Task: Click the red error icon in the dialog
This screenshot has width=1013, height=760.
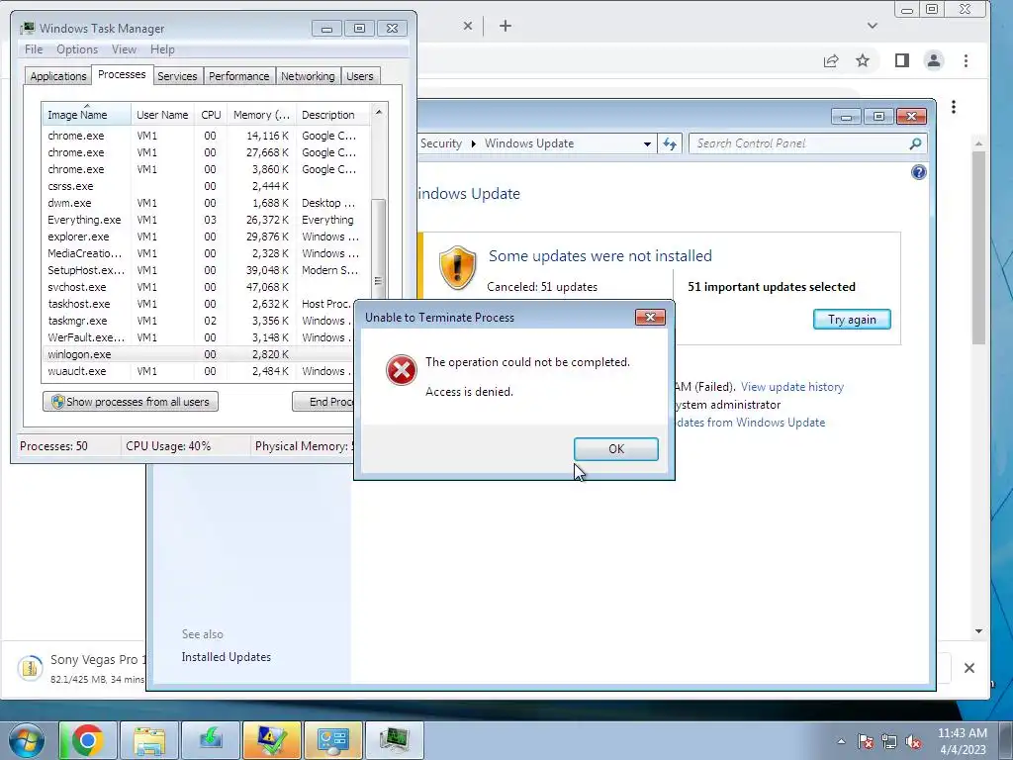Action: click(402, 370)
